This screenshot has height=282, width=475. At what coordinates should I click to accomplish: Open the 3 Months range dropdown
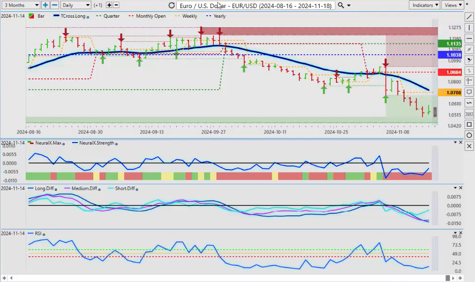[20, 5]
